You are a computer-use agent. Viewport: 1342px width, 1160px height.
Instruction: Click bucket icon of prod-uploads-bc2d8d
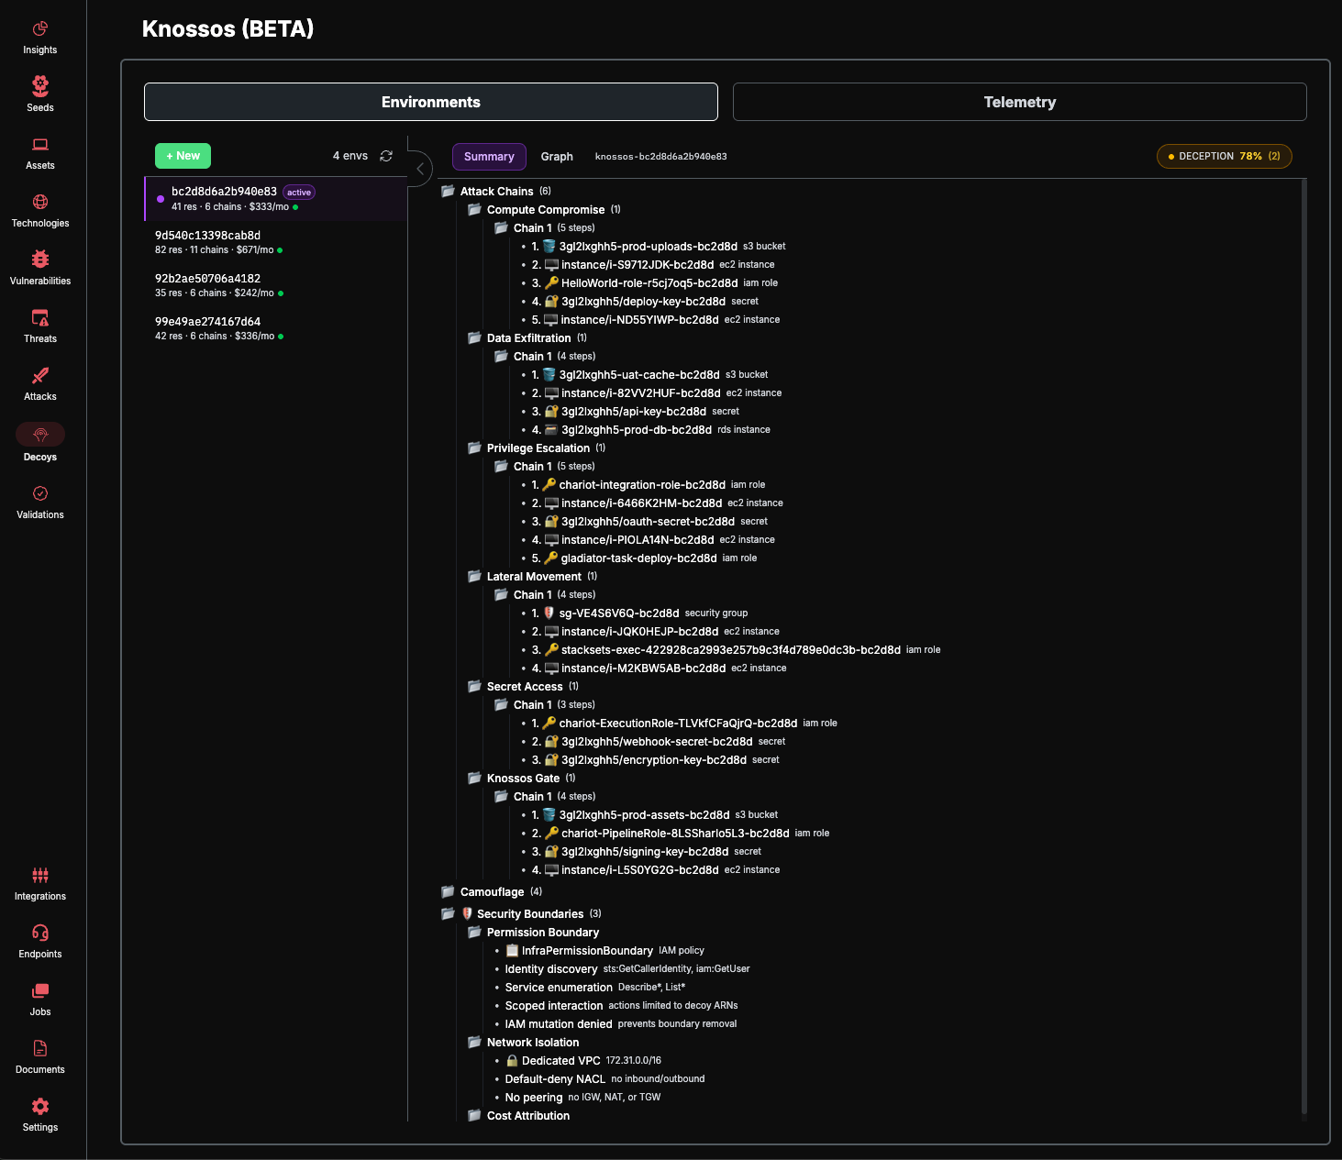pyautogui.click(x=549, y=246)
